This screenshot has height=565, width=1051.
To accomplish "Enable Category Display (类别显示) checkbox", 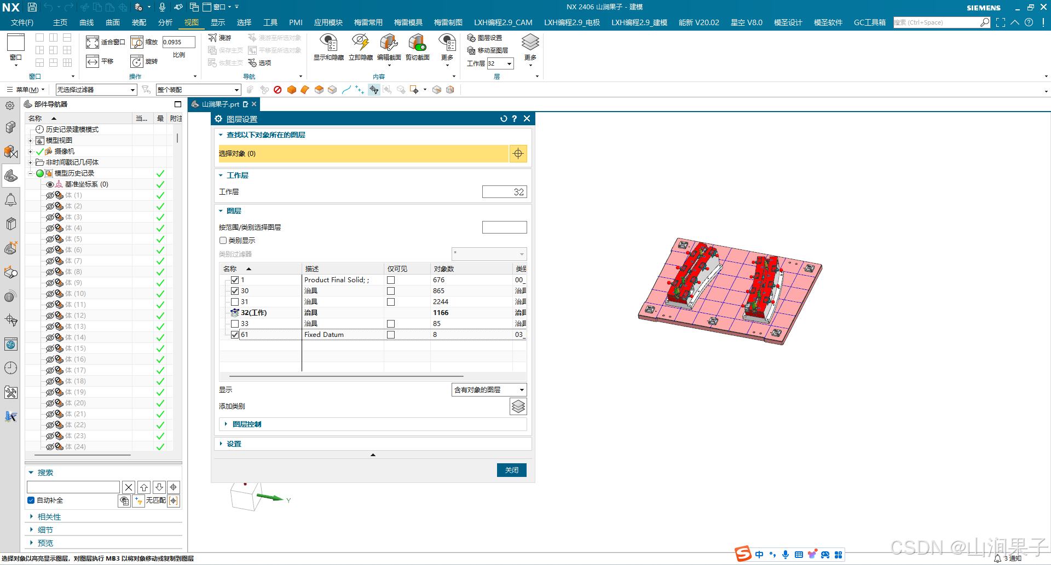I will 223,241.
